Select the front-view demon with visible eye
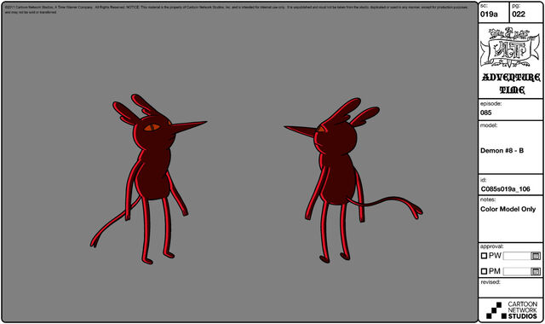 pos(148,179)
